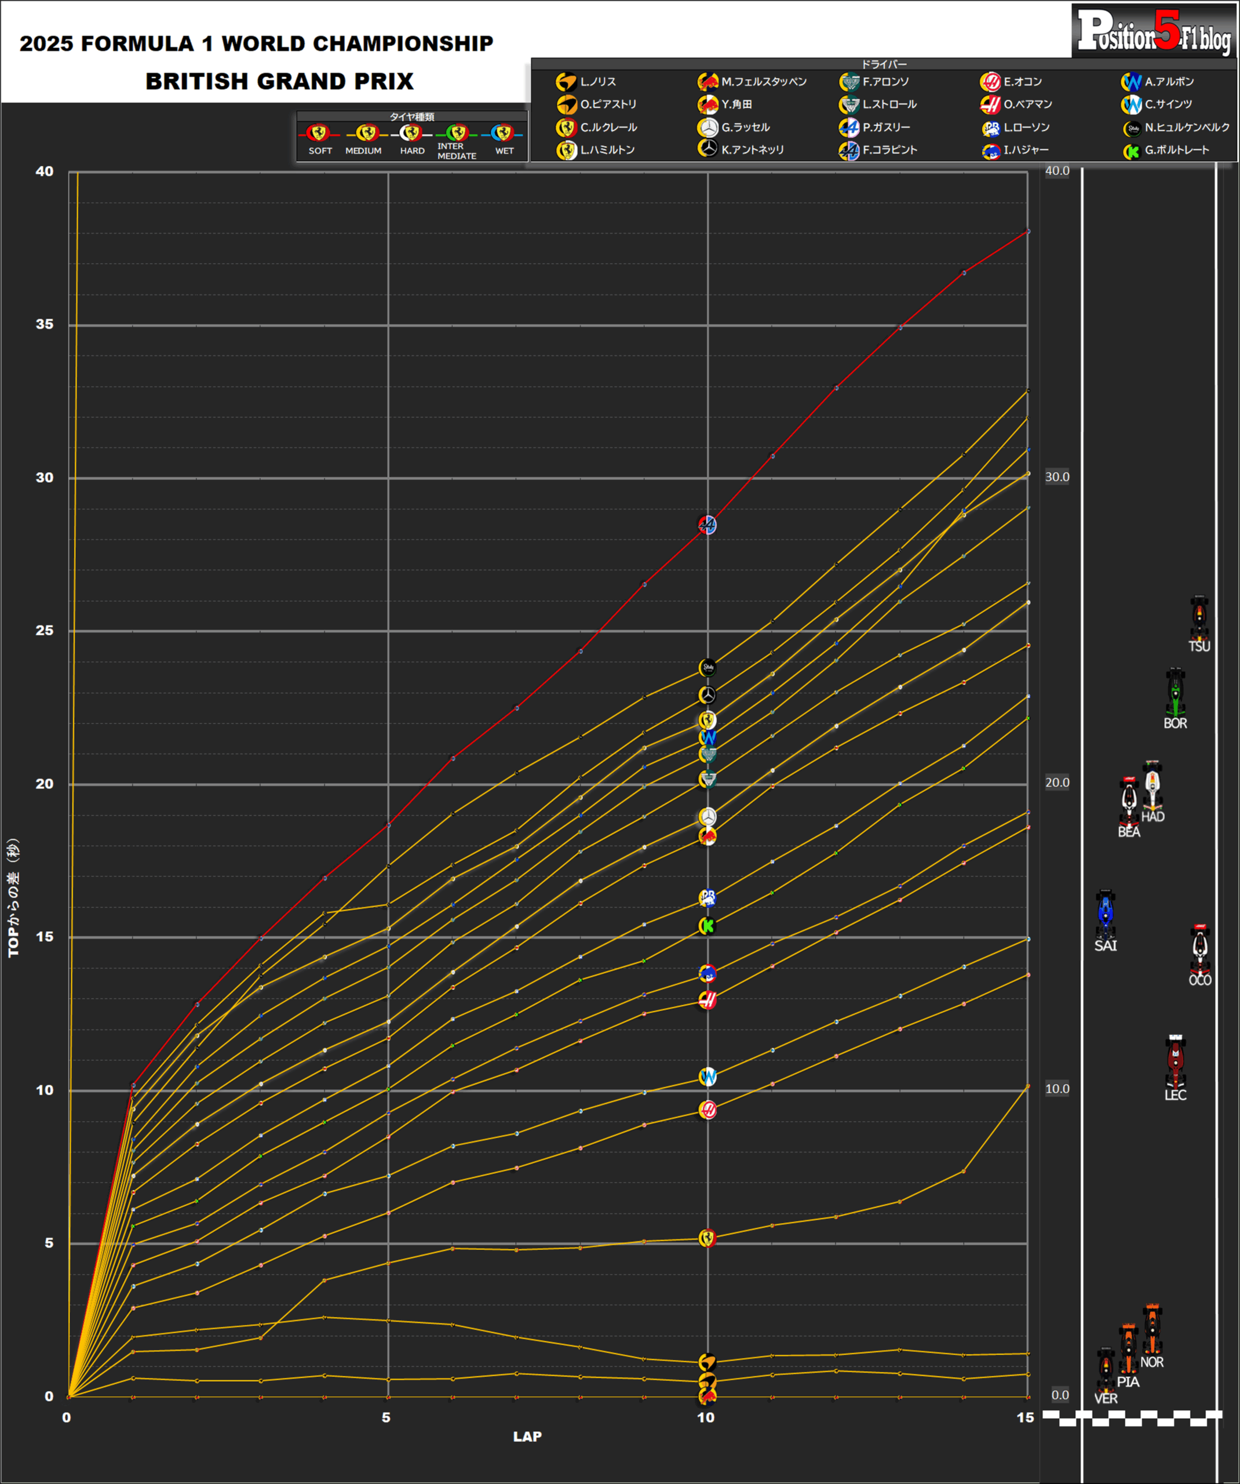The width and height of the screenshot is (1240, 1484).
Task: Select the Ferrari marker near 5 seconds at lap 10
Action: coord(707,1238)
